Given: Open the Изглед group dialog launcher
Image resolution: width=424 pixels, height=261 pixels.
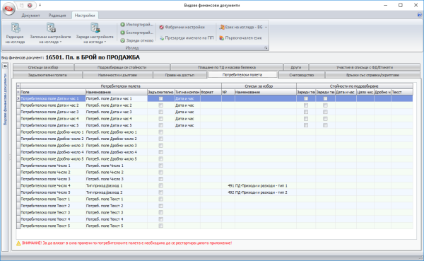Looking at the screenshot, I should [266, 48].
